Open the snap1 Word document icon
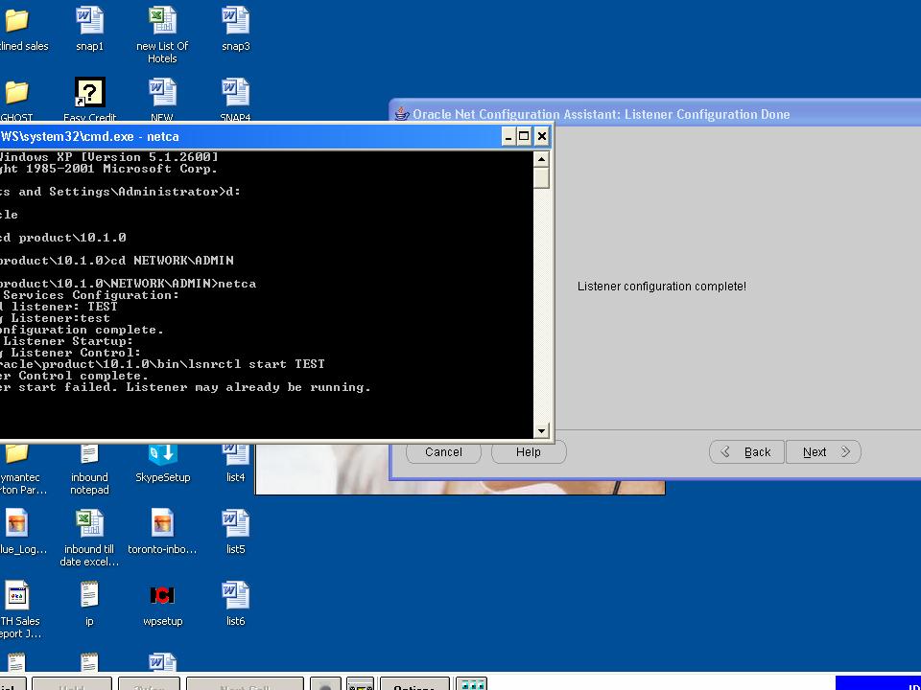The height and width of the screenshot is (690, 921). click(x=89, y=21)
